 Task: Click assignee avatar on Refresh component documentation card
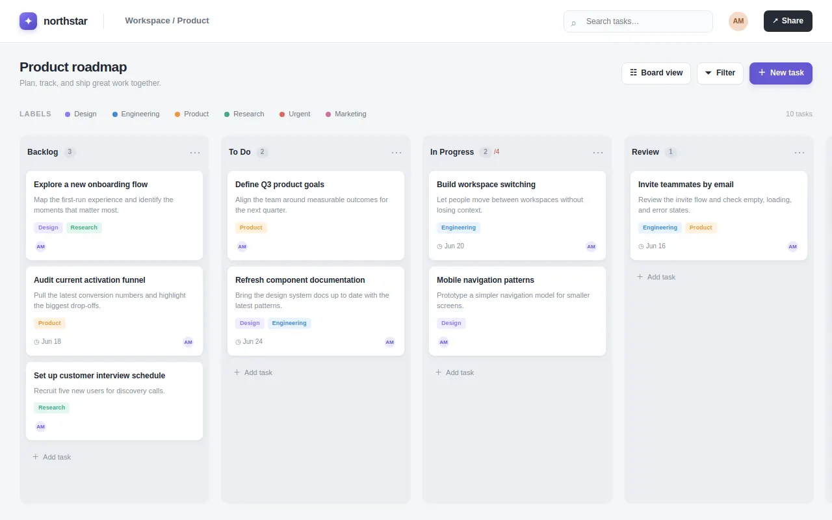pos(389,342)
